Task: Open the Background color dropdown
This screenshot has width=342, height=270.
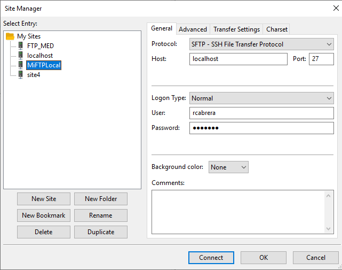Action: coord(228,167)
